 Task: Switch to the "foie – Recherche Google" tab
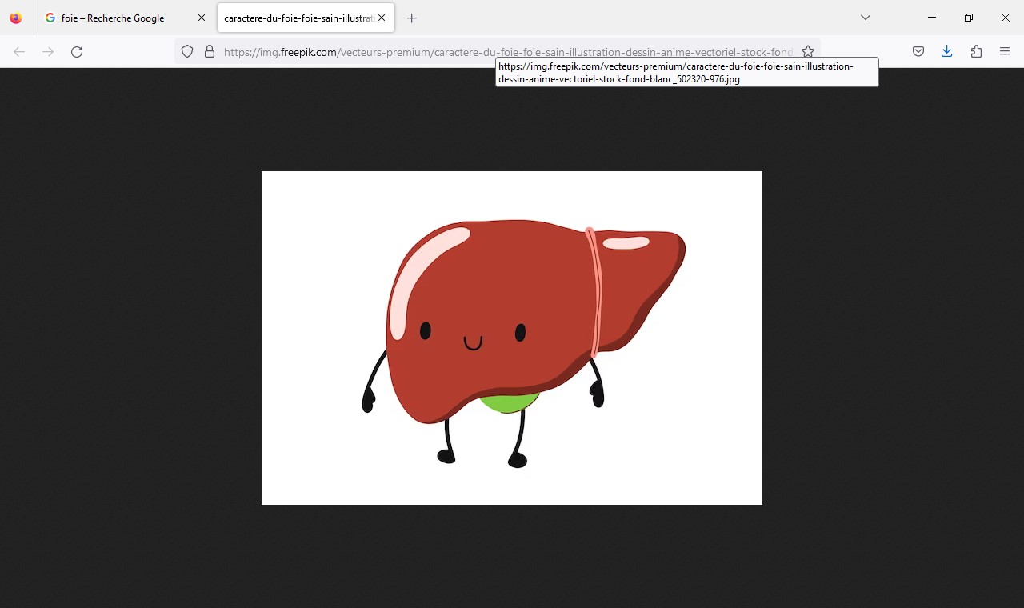coord(125,18)
